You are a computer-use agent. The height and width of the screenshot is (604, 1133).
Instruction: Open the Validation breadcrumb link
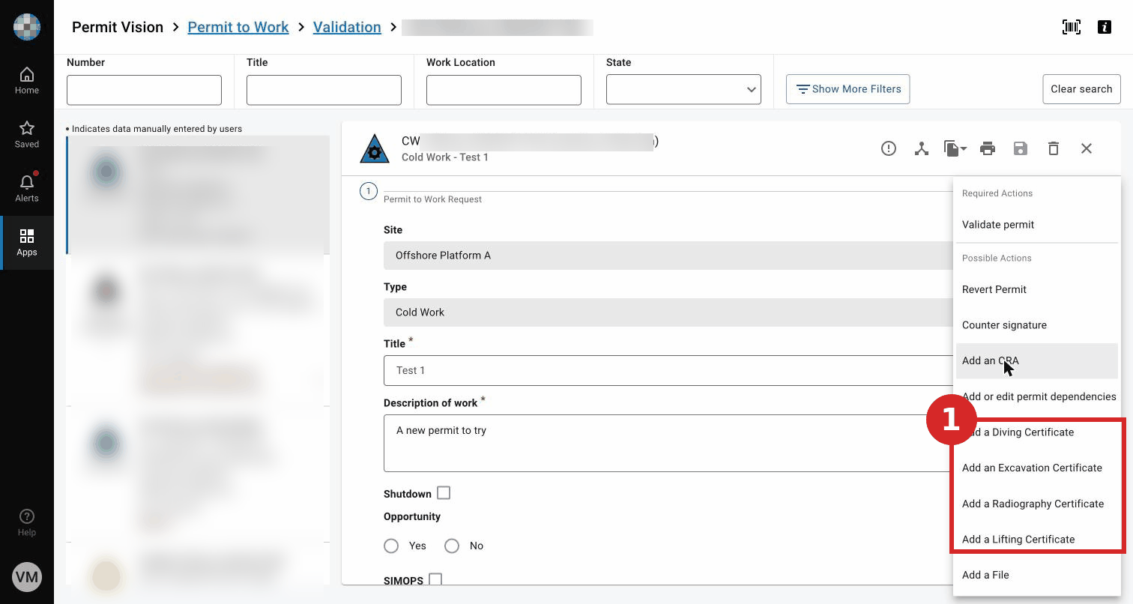pos(347,27)
